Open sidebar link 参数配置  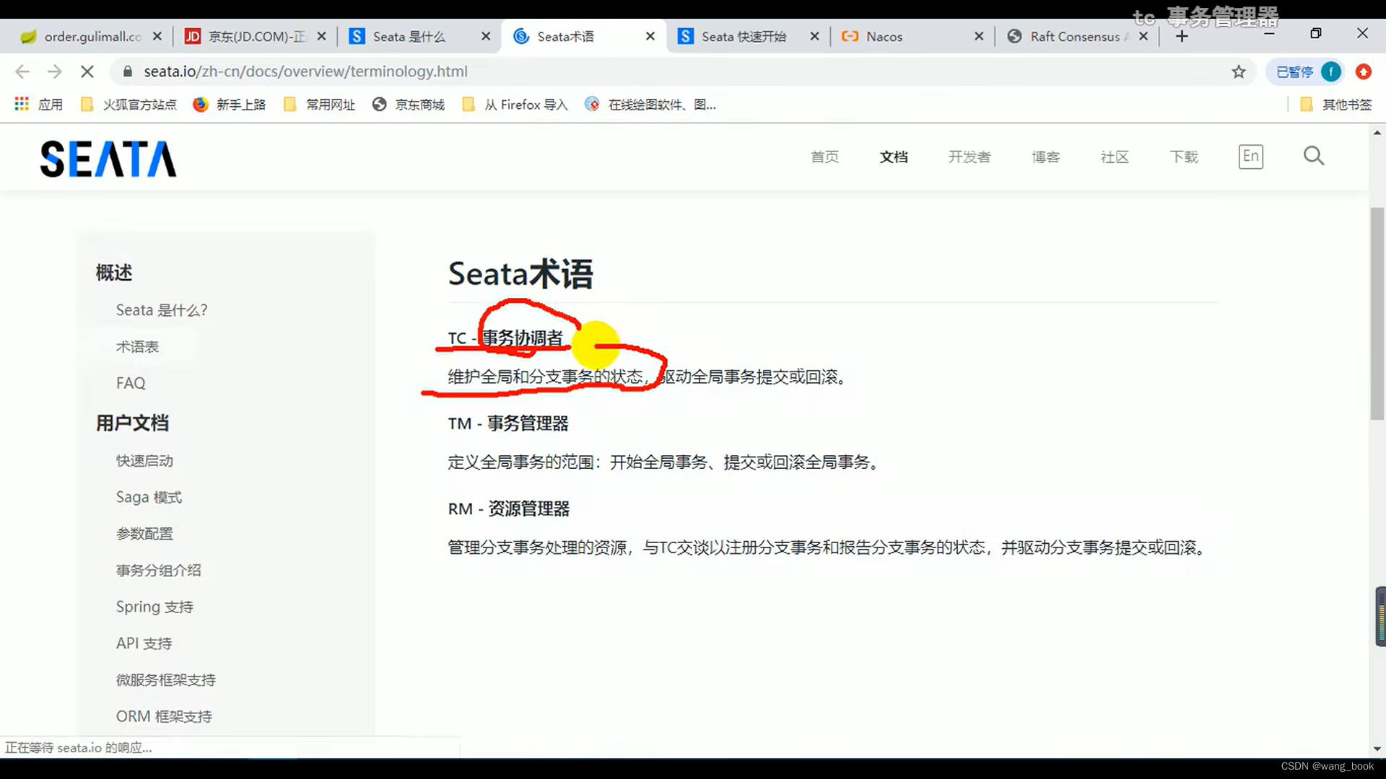144,534
